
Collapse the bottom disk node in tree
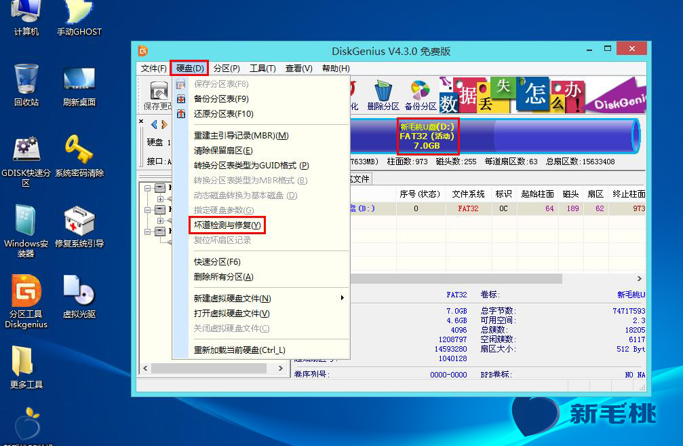[148, 231]
